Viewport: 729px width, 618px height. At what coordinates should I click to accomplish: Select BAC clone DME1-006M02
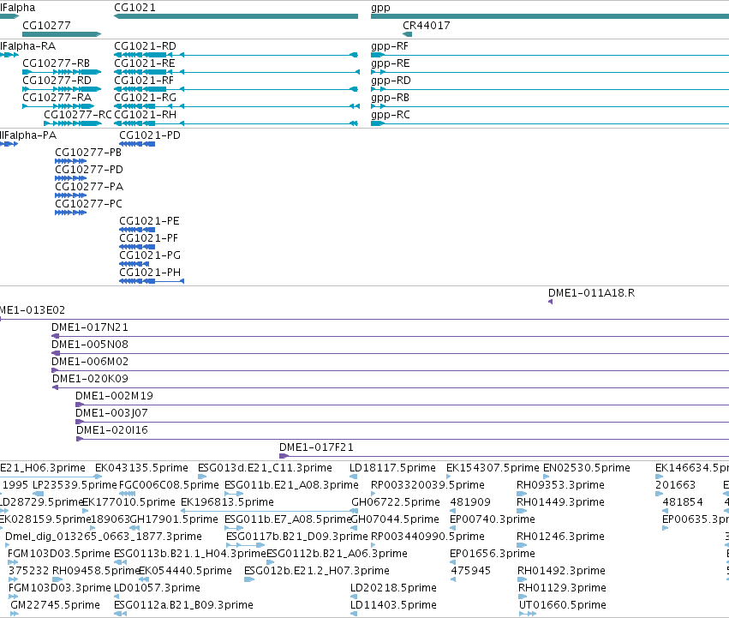390,370
